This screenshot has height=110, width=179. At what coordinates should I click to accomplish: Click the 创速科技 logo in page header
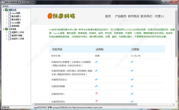click(x=61, y=16)
